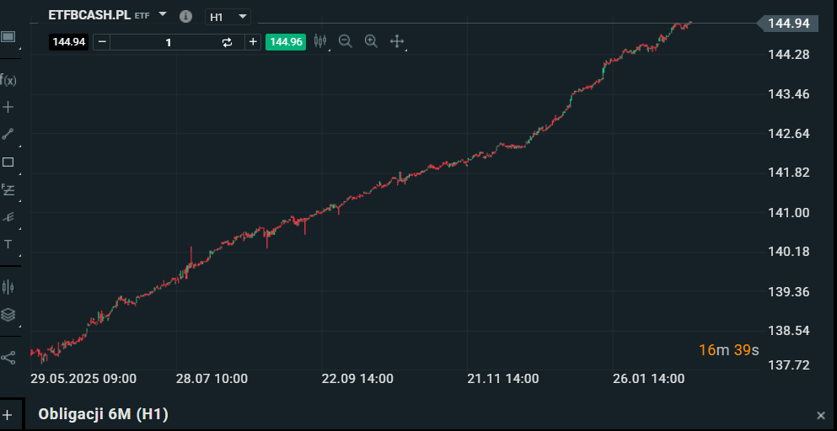This screenshot has height=431, width=837.
Task: Select the rectangle shape tool
Action: (8, 162)
